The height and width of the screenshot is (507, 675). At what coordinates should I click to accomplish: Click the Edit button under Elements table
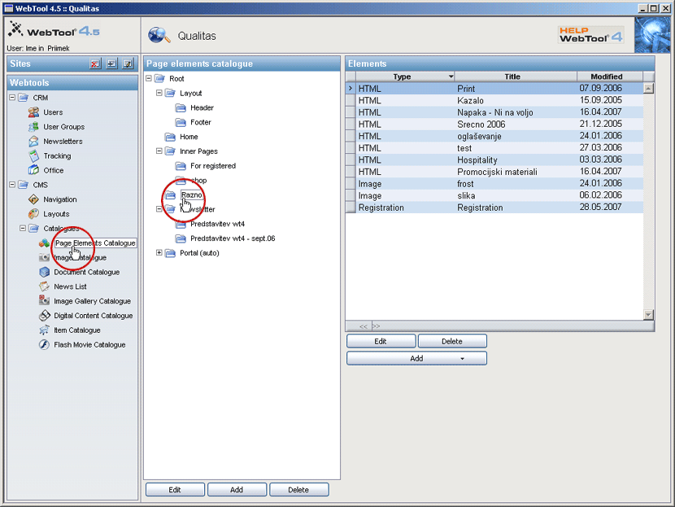coord(381,341)
